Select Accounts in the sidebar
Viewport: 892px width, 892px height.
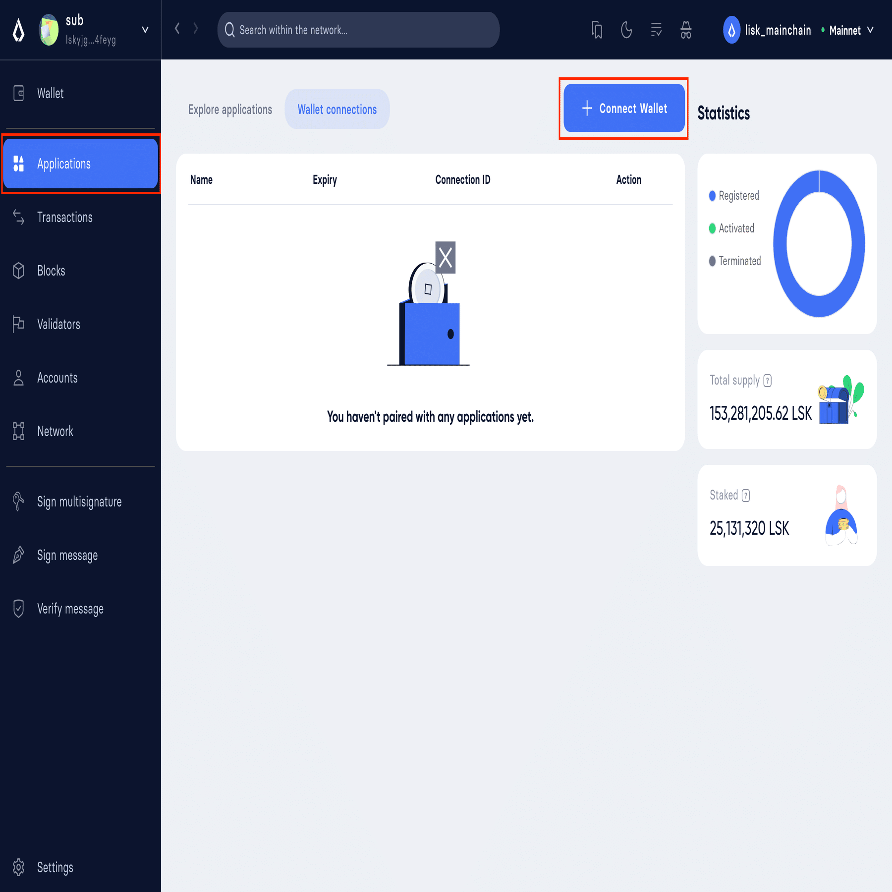click(57, 378)
